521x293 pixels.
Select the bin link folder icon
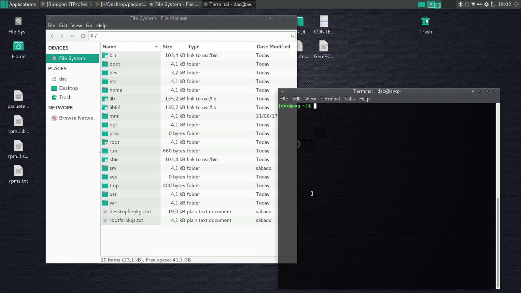(x=105, y=55)
